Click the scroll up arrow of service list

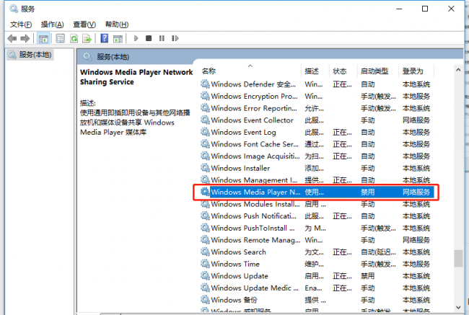458,70
